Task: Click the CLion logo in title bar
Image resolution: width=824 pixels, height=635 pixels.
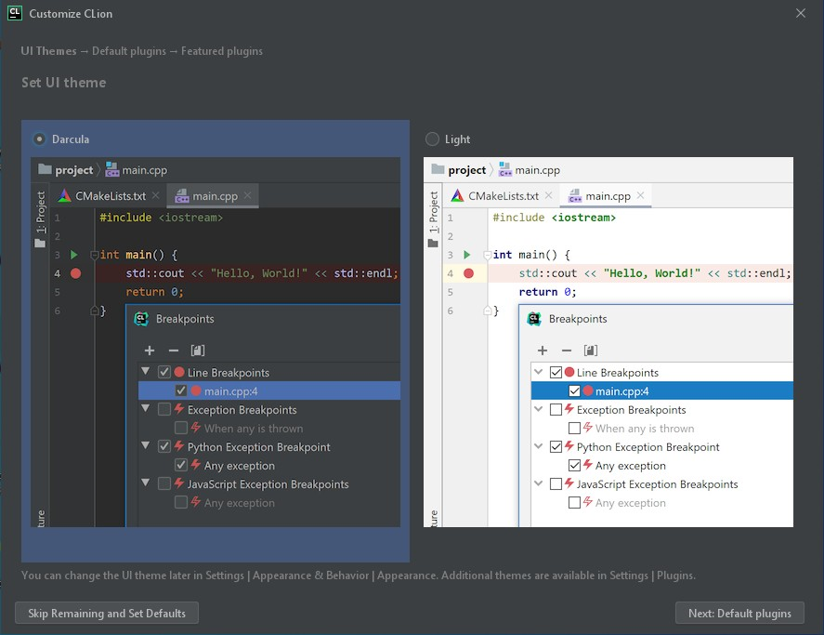Action: [14, 13]
